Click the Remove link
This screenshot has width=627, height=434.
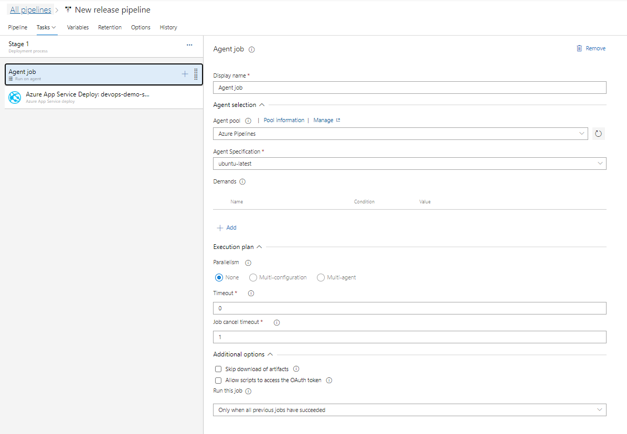coord(596,48)
